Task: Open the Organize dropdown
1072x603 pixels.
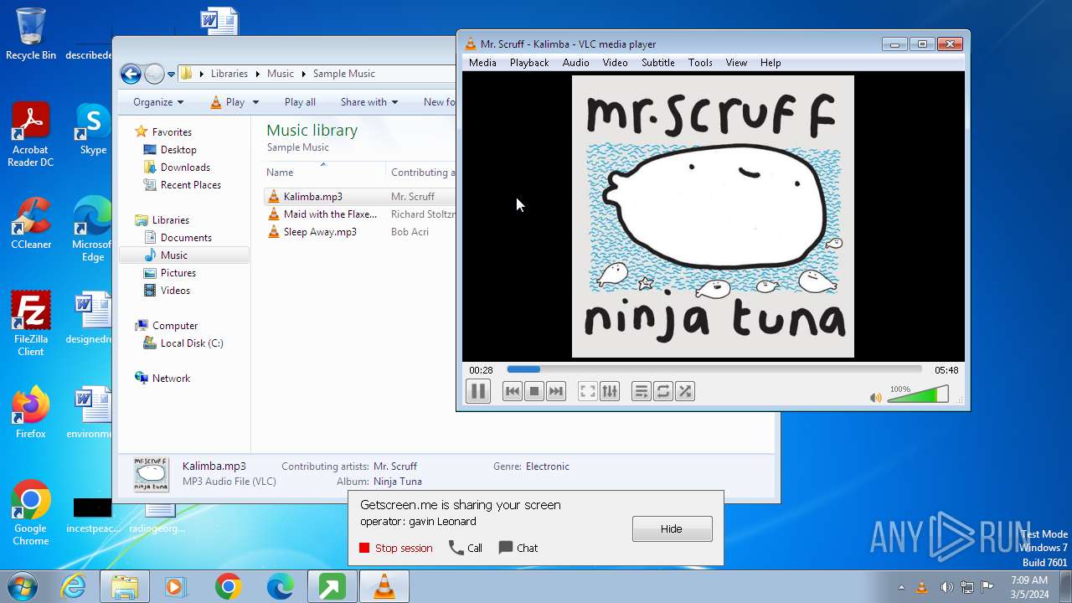Action: pyautogui.click(x=158, y=102)
